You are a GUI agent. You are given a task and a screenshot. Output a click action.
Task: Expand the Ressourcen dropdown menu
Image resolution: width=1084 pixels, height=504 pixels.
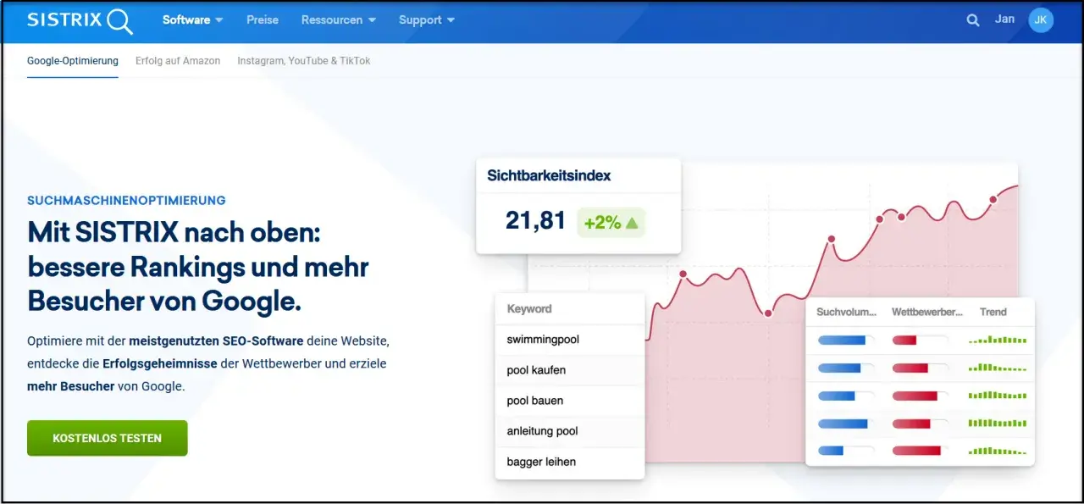[339, 20]
